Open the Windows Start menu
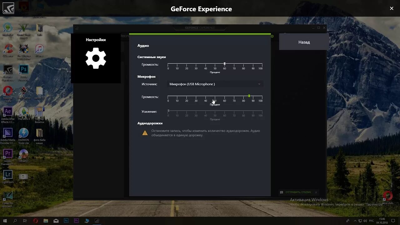The height and width of the screenshot is (225, 400). tap(5, 221)
